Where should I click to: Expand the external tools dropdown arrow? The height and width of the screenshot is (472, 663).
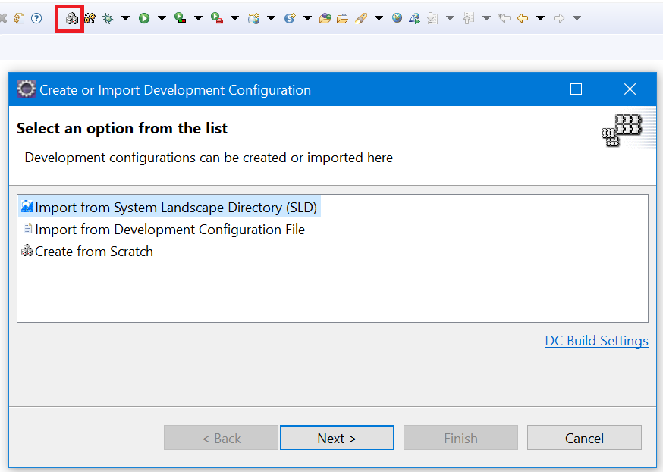click(x=234, y=18)
